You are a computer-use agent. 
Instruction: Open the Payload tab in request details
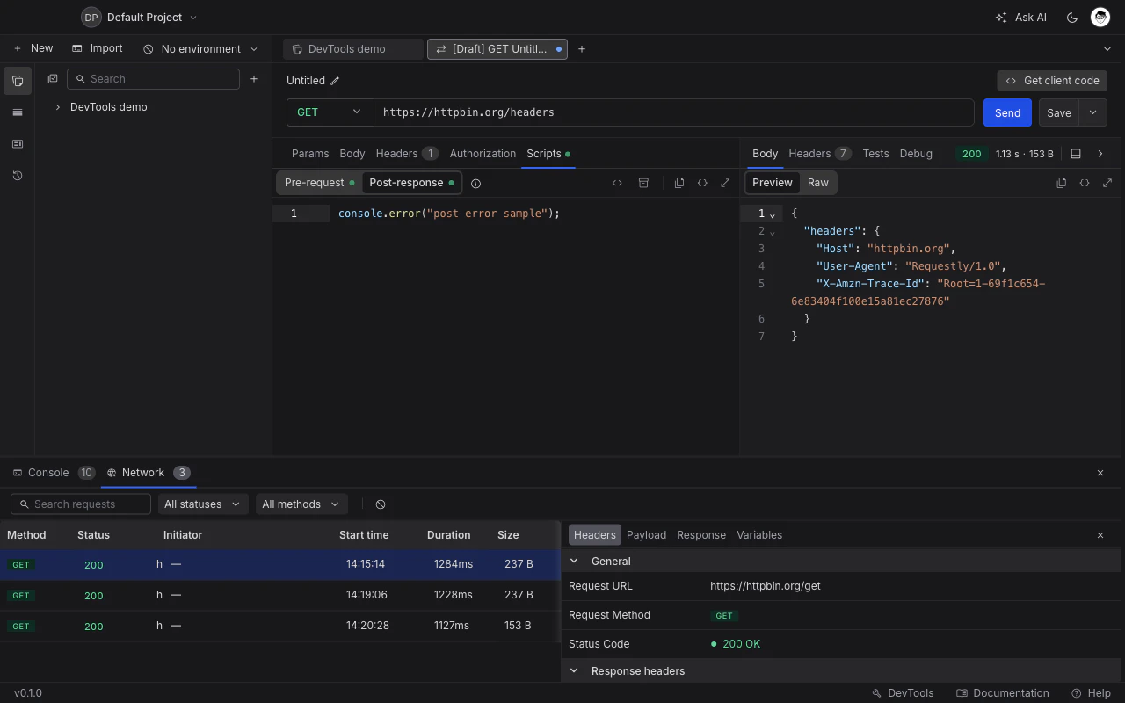pos(646,534)
